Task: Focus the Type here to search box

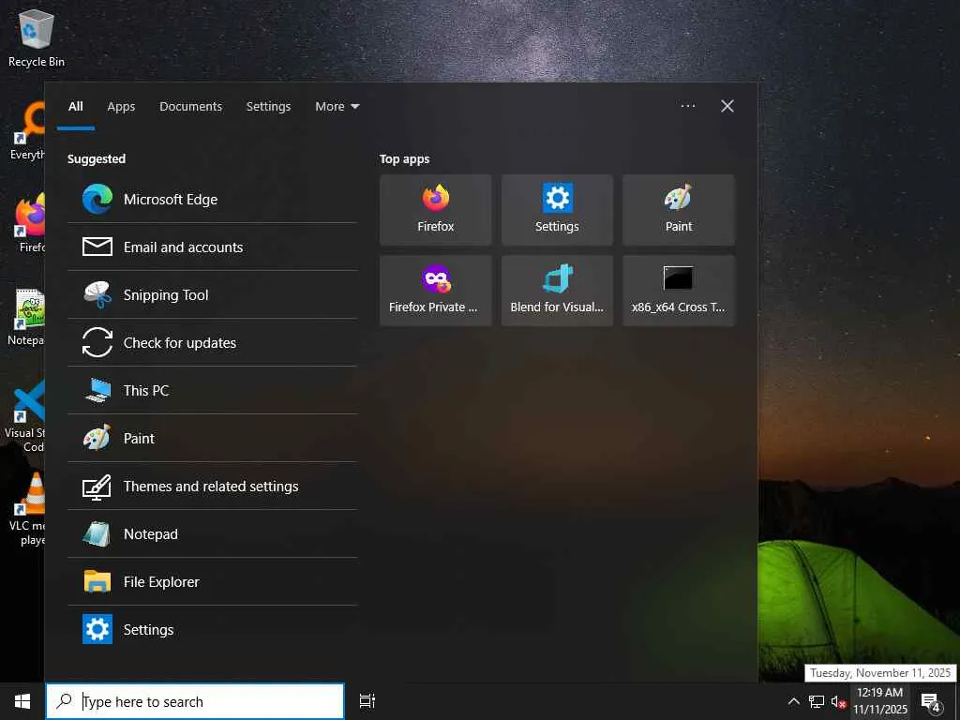Action: tap(195, 701)
